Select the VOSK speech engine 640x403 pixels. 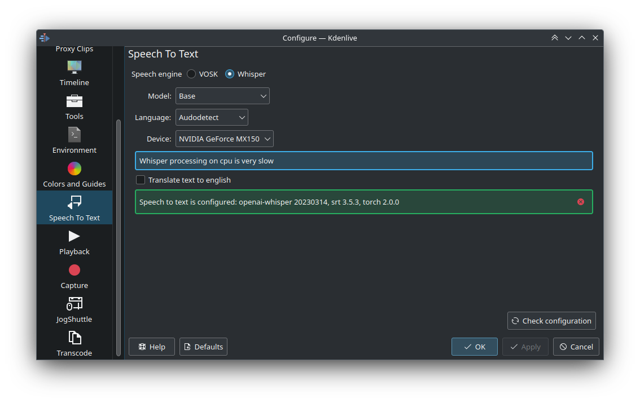point(192,74)
